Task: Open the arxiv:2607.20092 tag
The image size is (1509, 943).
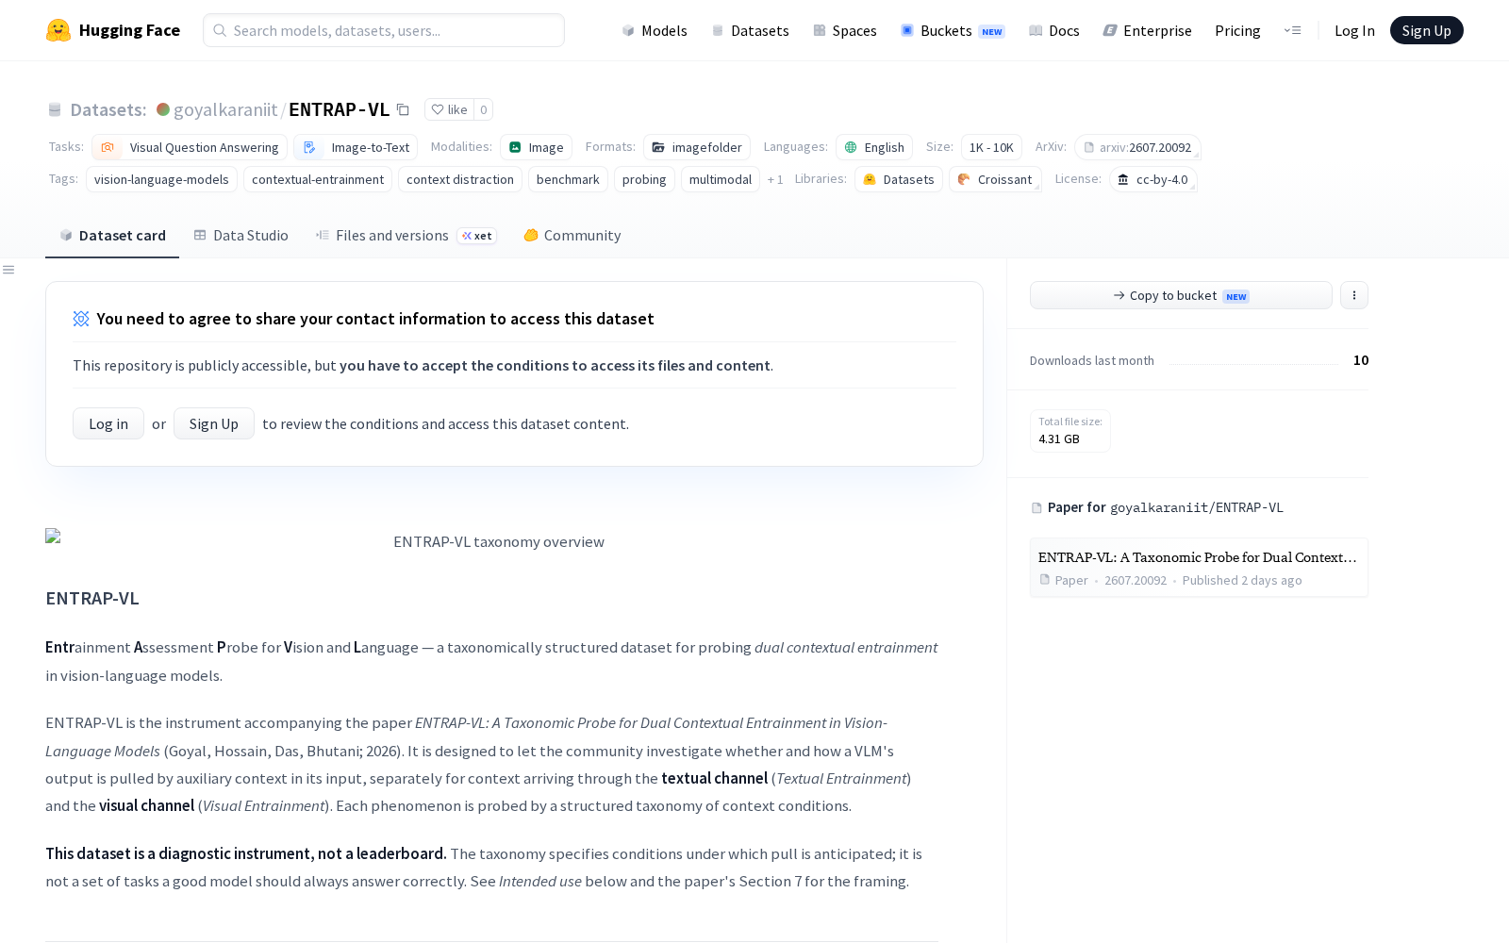Action: tap(1137, 147)
